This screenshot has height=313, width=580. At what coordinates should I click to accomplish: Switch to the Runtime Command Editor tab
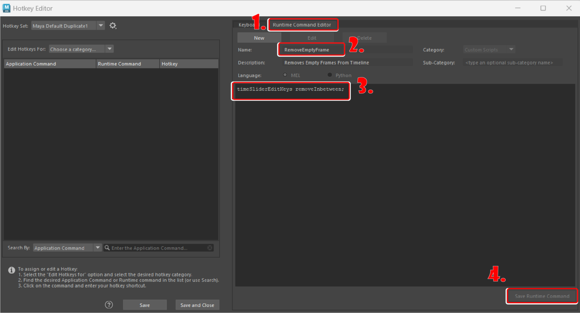pyautogui.click(x=302, y=25)
